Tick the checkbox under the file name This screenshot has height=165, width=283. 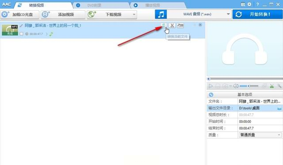(22, 34)
